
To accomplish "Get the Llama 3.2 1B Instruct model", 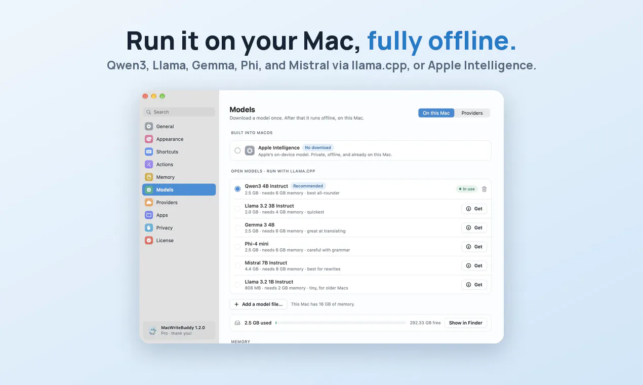I will tap(474, 285).
